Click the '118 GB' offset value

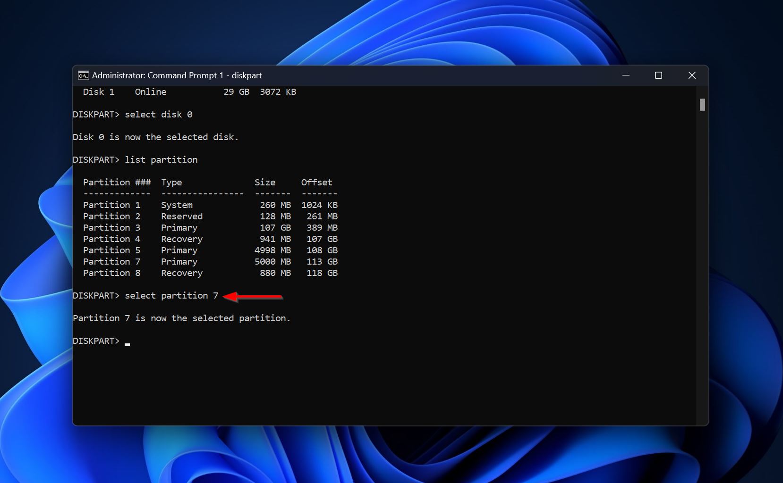coord(322,273)
